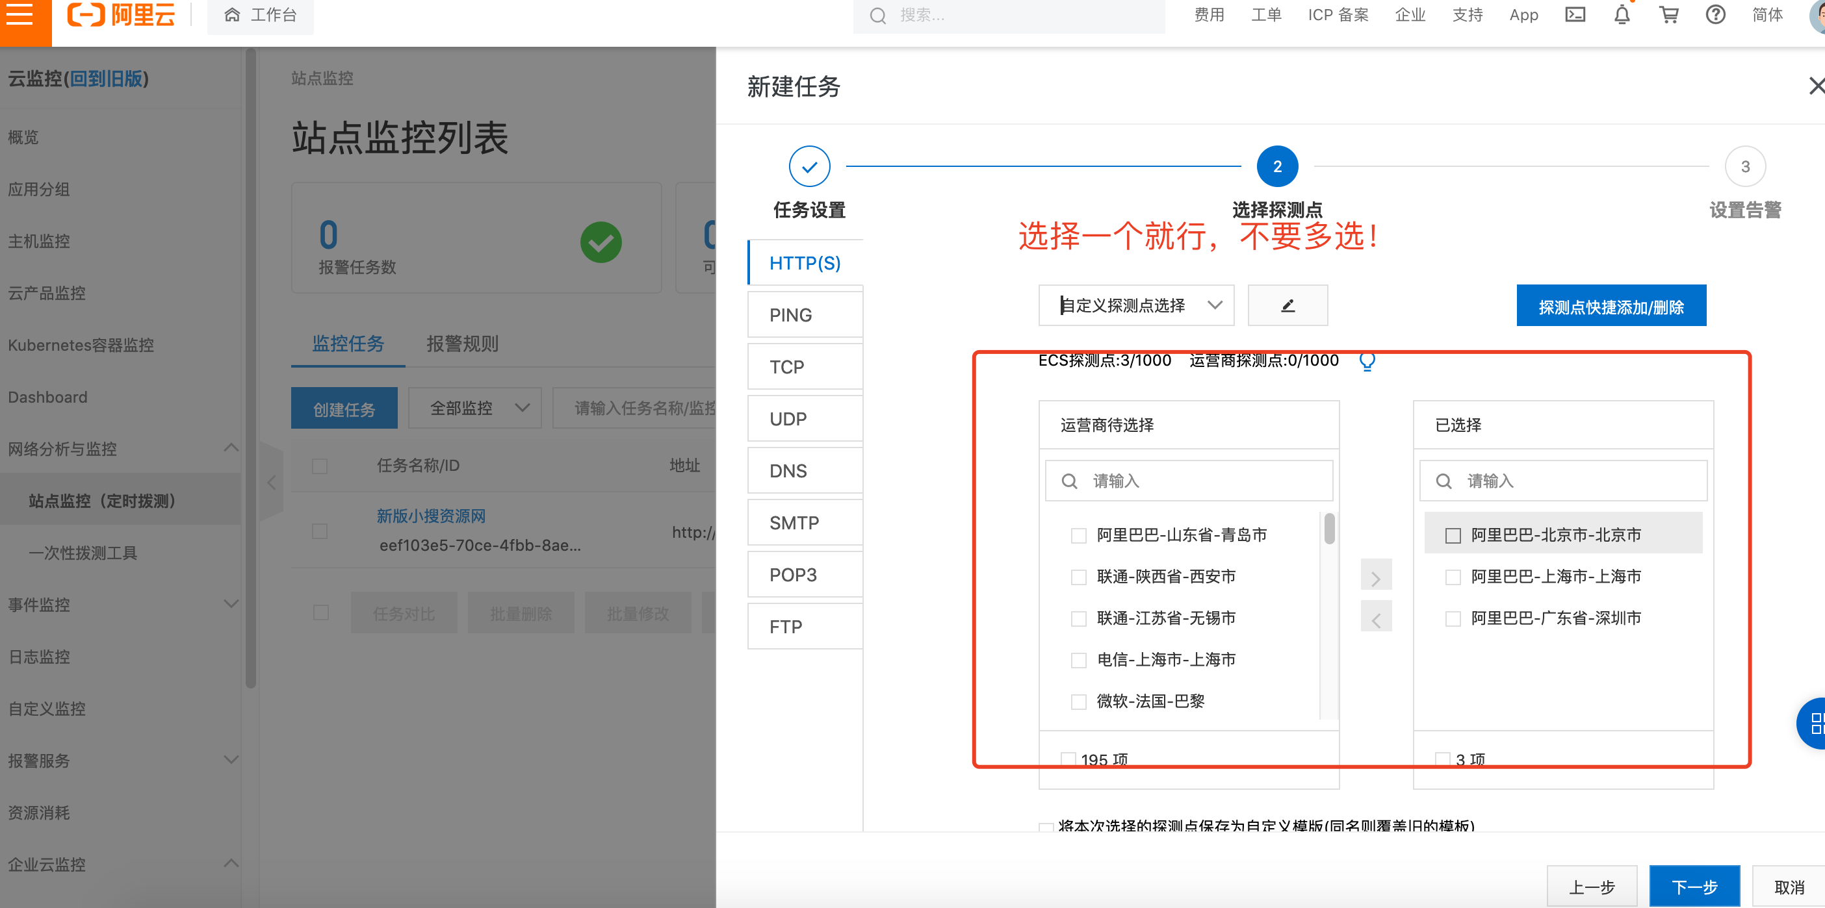This screenshot has width=1825, height=908.
Task: Click the 工单 menu item
Action: point(1266,15)
